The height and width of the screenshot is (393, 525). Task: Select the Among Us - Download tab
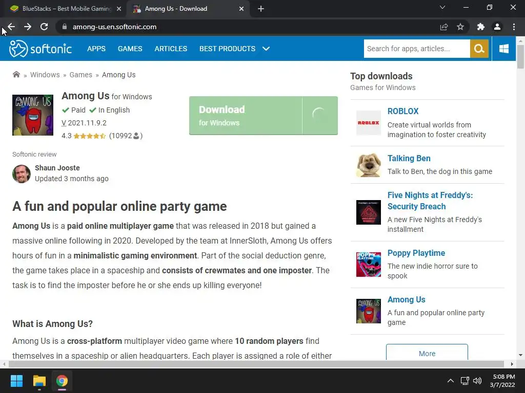tap(188, 9)
